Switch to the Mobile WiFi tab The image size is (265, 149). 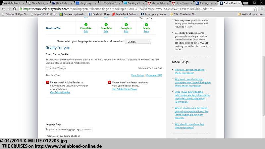[110, 3]
